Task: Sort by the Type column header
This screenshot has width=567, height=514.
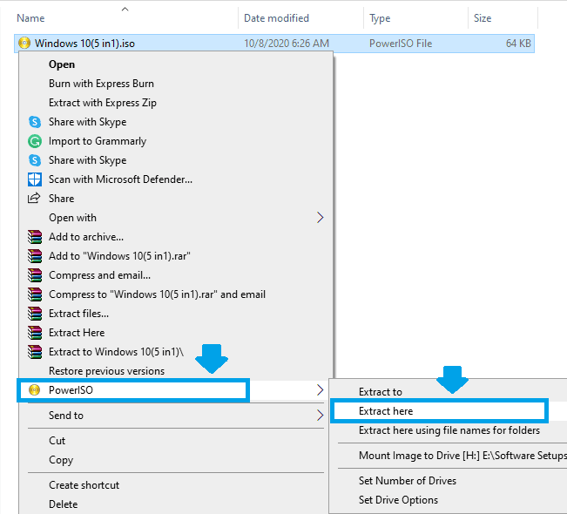Action: [380, 18]
